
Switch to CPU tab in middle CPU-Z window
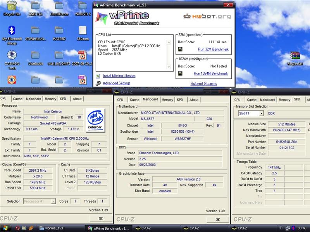[120, 100]
